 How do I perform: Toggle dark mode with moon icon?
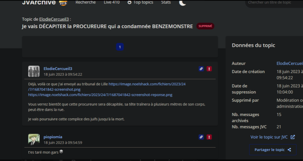pyautogui.click(x=182, y=3)
